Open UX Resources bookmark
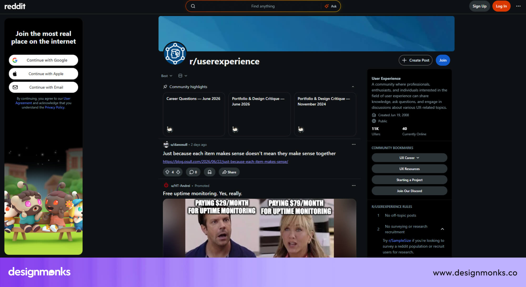This screenshot has width=526, height=287. pos(409,169)
